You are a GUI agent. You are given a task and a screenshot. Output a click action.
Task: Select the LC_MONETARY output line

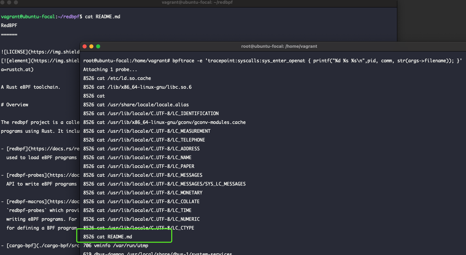tap(143, 193)
